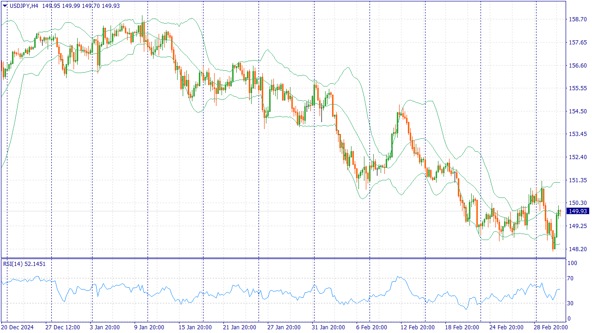Click the 18 Feb 20:00 time label
This screenshot has width=592, height=333.
[461, 327]
